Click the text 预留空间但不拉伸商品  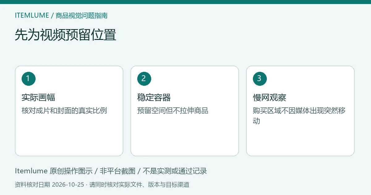pos(173,110)
